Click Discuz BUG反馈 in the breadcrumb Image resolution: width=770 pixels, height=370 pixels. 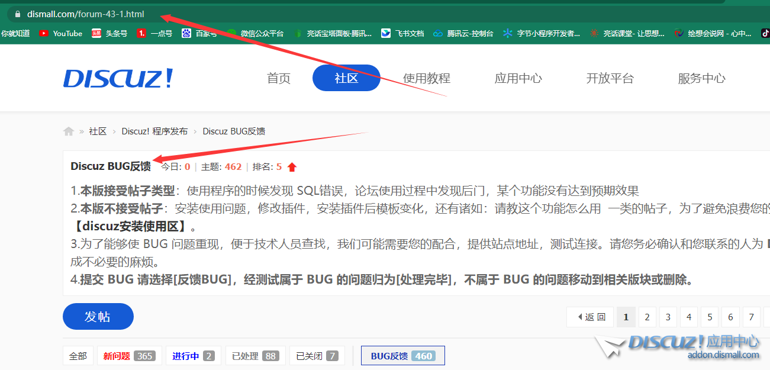pyautogui.click(x=234, y=131)
